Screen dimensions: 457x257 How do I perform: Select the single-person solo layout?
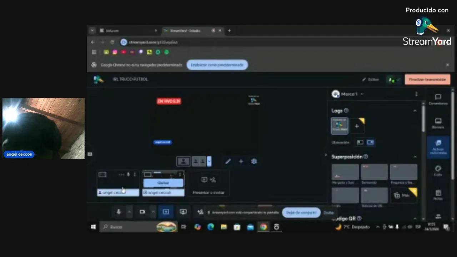coord(184,161)
